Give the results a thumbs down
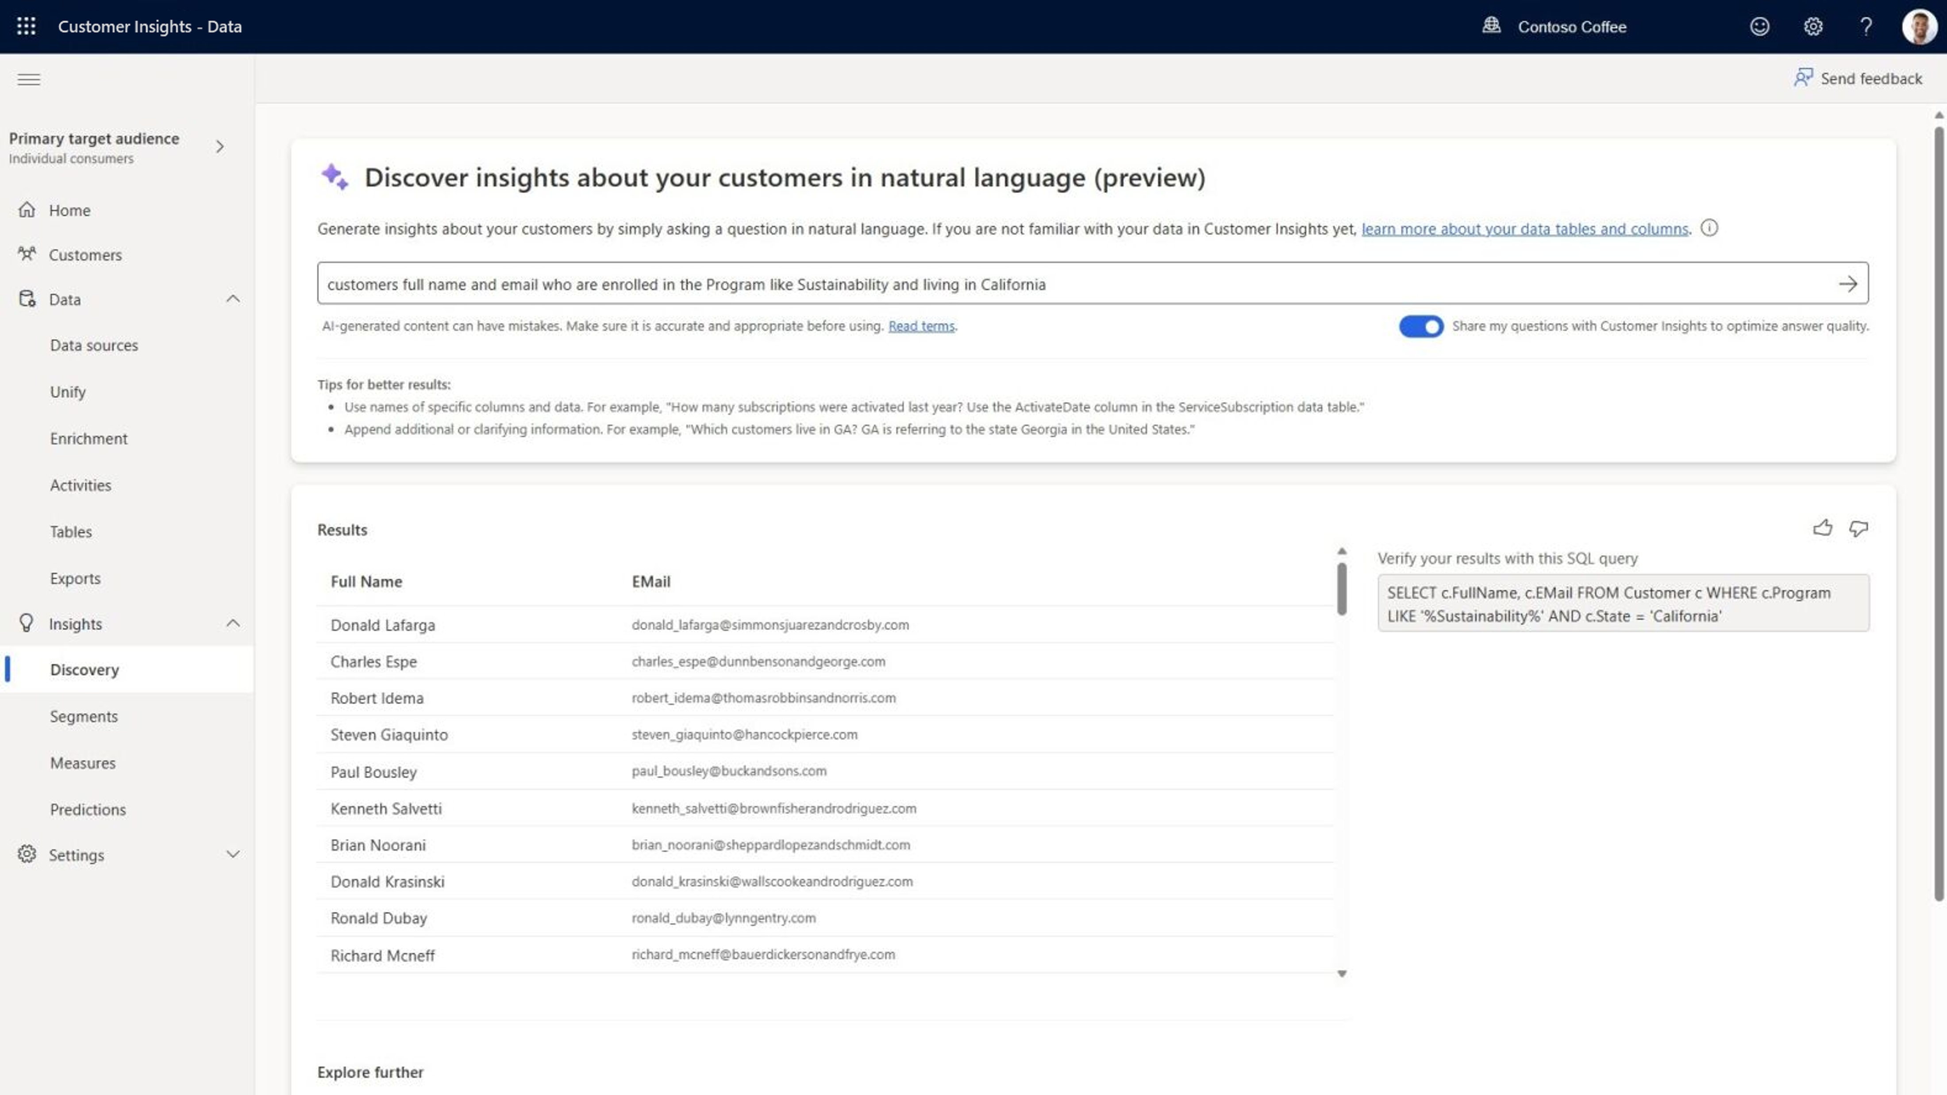The image size is (1947, 1095). click(x=1858, y=529)
